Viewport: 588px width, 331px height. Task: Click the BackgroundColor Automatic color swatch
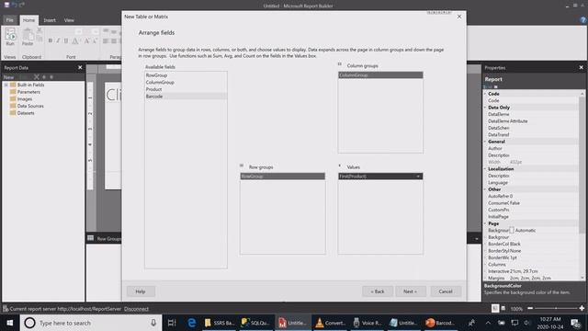(512, 231)
